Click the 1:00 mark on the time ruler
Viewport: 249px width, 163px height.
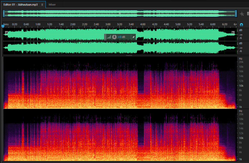[38, 24]
